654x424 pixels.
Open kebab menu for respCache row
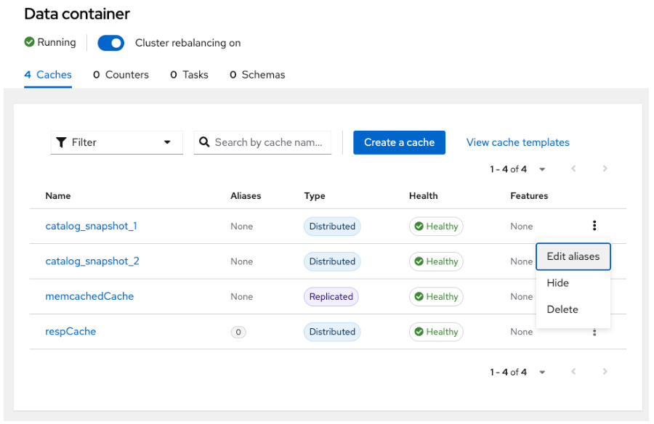point(594,333)
